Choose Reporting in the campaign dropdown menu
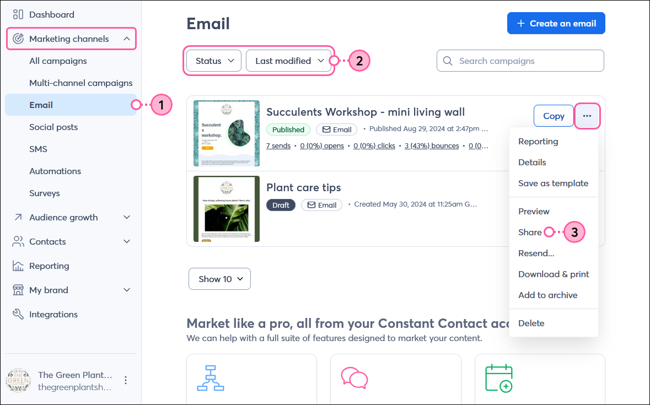 (538, 141)
